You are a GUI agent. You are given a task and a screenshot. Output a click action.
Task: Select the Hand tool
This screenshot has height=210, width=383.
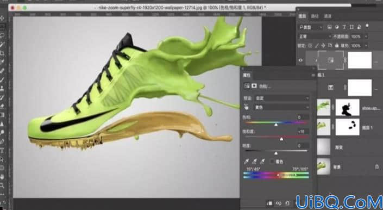click(x=2, y=176)
